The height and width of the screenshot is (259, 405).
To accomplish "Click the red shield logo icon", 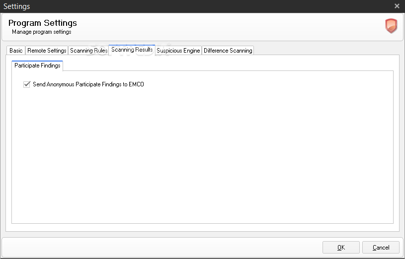I will point(391,26).
